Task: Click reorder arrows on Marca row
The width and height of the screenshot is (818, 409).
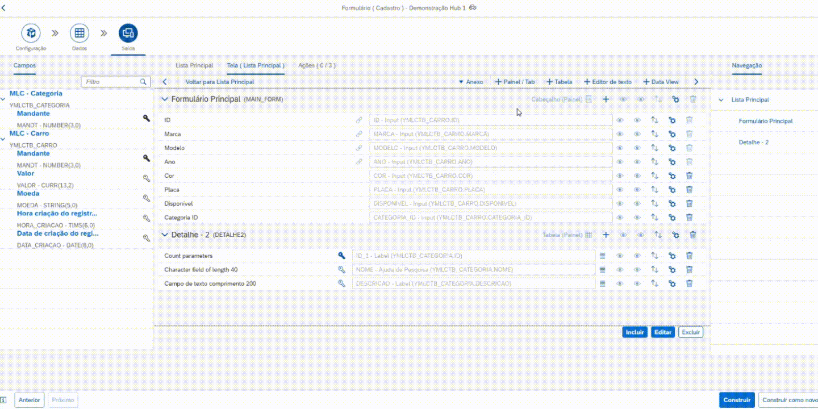Action: coord(654,134)
